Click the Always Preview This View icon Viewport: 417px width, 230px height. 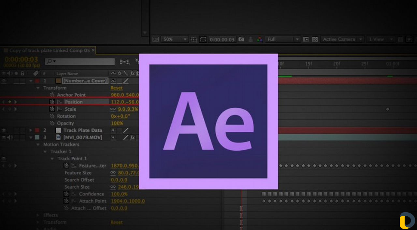156,39
